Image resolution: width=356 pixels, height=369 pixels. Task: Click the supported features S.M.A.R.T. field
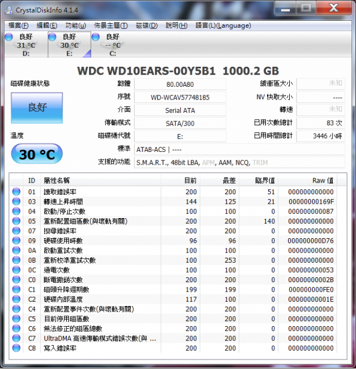[239, 163]
